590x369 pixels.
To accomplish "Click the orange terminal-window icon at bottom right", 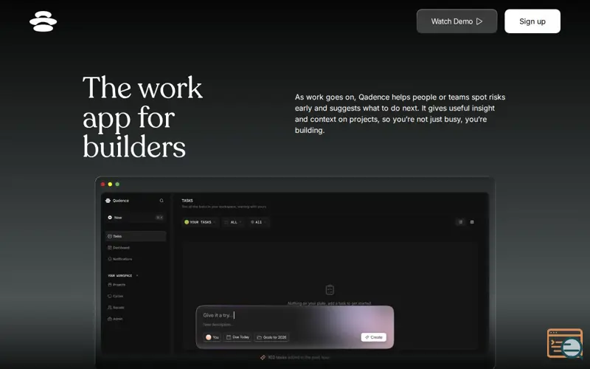I will tap(564, 343).
